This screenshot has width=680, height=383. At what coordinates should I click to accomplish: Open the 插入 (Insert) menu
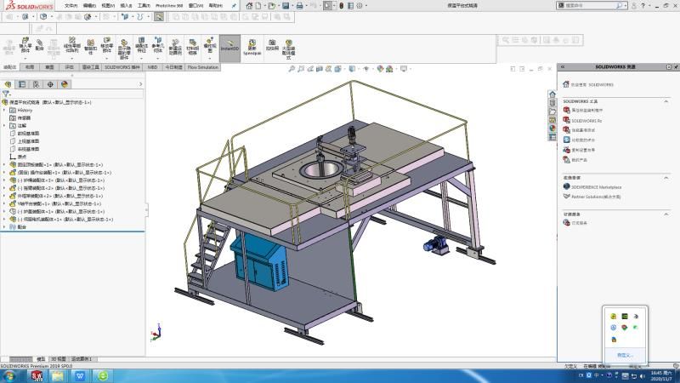click(x=126, y=5)
